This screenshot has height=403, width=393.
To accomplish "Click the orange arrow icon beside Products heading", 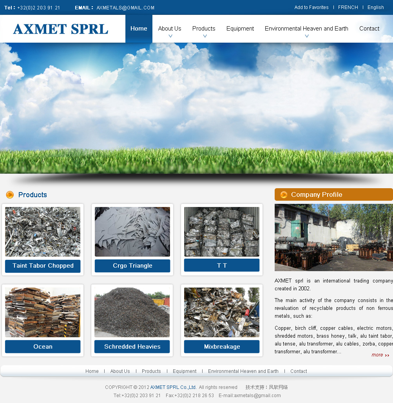I will click(x=10, y=195).
